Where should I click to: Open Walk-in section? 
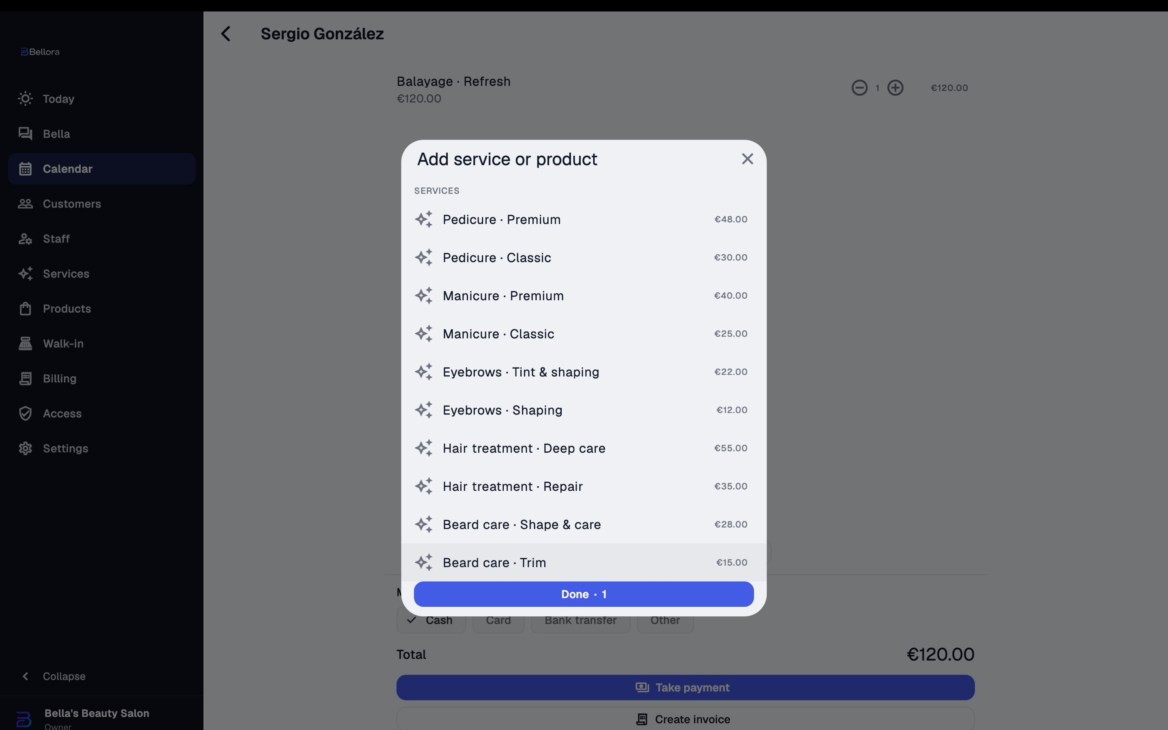pyautogui.click(x=101, y=343)
